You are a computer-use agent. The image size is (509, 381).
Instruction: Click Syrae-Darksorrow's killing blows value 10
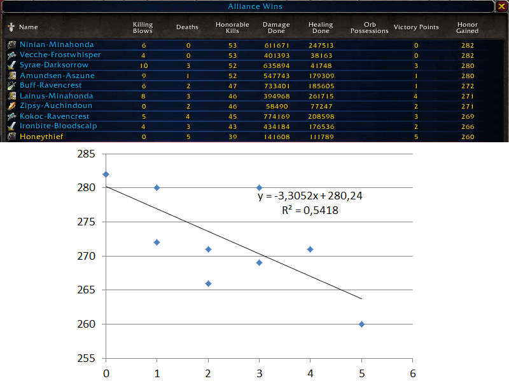[144, 66]
